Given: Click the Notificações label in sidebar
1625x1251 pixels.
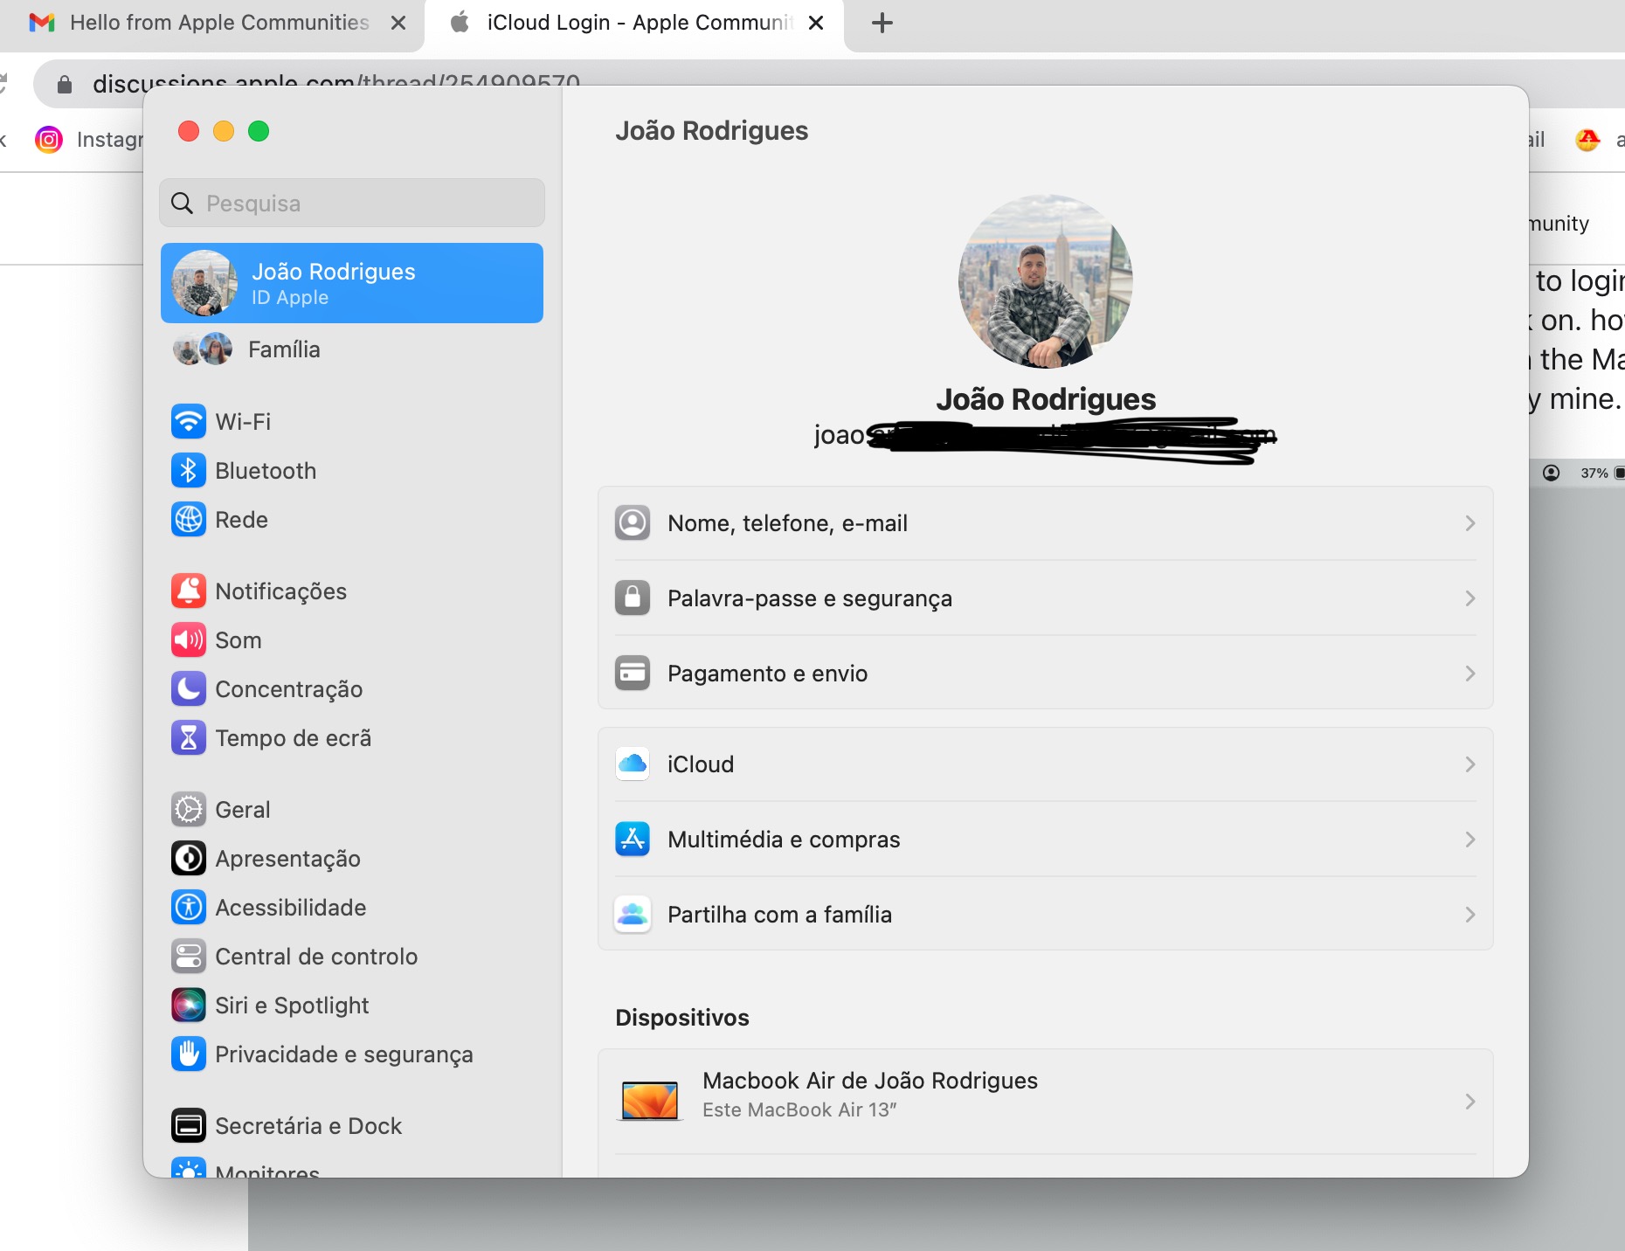Looking at the screenshot, I should pyautogui.click(x=280, y=591).
